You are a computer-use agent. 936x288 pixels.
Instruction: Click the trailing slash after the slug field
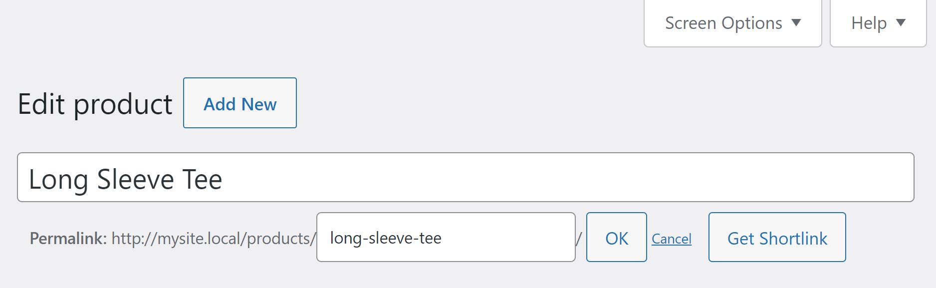tap(579, 239)
